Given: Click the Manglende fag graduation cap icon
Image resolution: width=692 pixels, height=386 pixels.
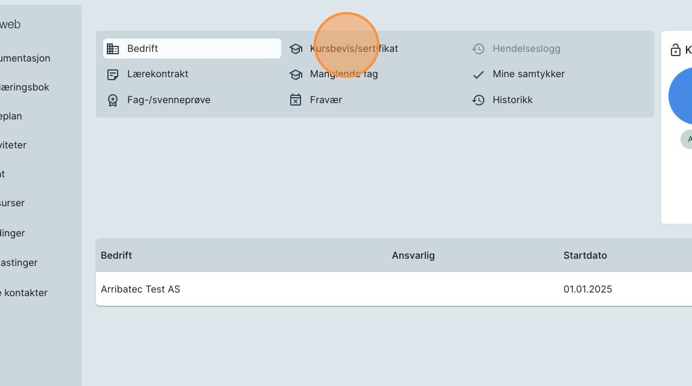Looking at the screenshot, I should [296, 75].
